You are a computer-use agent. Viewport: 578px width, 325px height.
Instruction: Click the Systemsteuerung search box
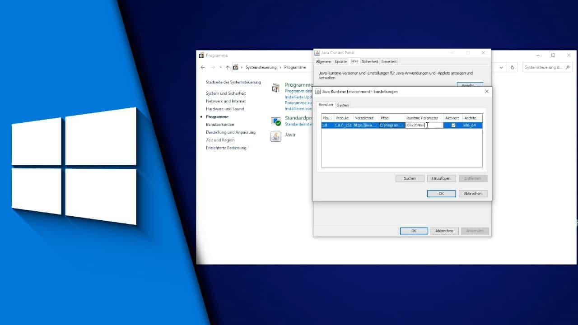pyautogui.click(x=547, y=67)
